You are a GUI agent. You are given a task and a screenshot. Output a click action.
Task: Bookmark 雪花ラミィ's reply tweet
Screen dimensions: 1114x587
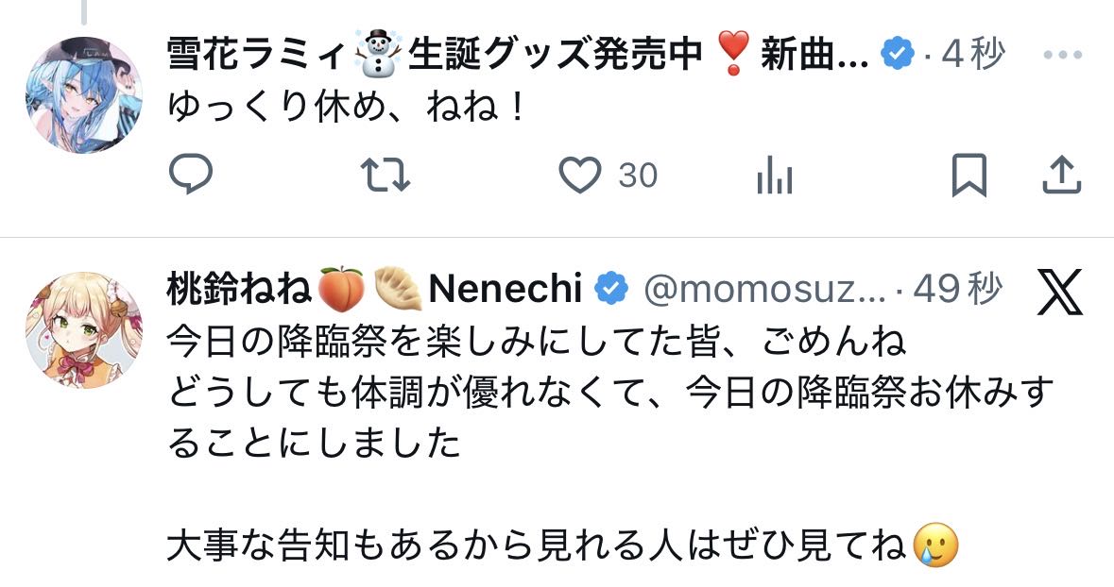click(968, 176)
